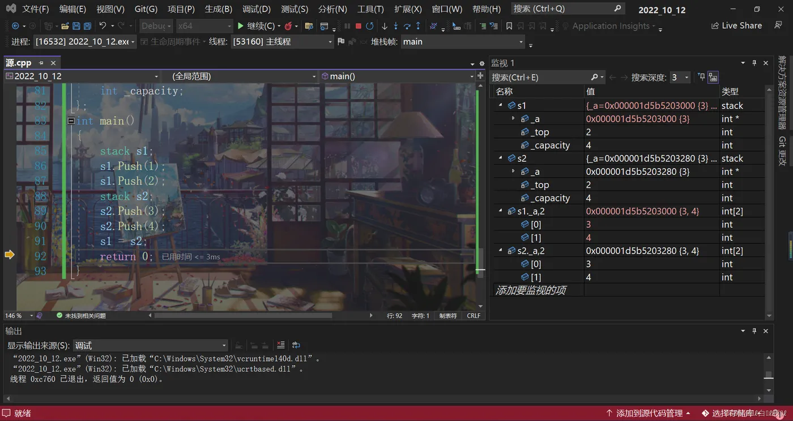Open the search depth (搜索深度) dropdown

click(680, 78)
